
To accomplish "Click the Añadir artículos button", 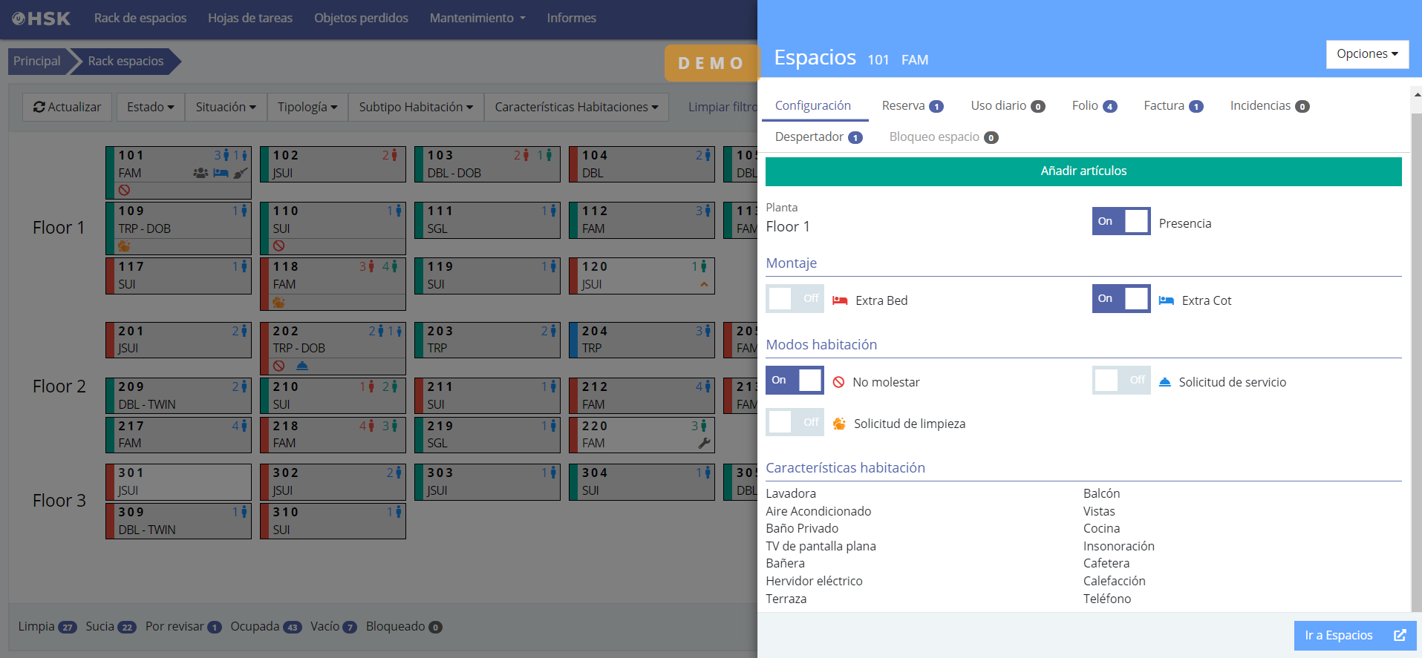I will 1083,171.
